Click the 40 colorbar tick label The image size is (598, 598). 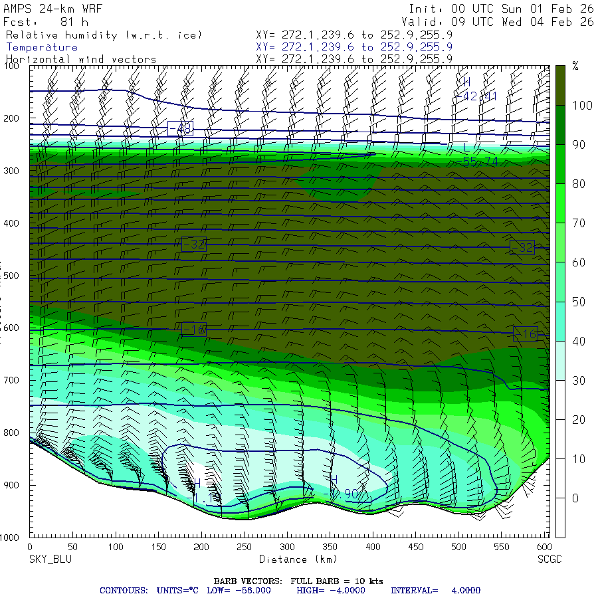tap(579, 341)
